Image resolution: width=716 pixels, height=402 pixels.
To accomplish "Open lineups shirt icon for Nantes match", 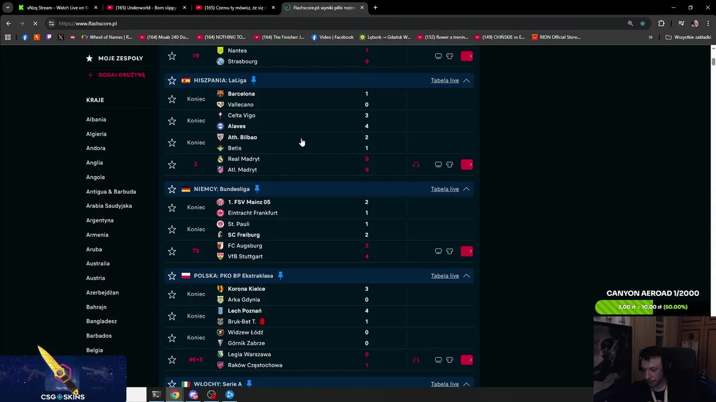I will pyautogui.click(x=450, y=56).
